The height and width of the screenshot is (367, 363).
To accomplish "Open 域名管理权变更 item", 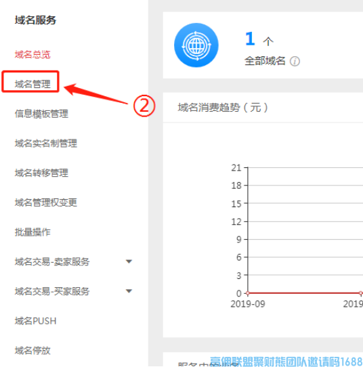I will coord(46,202).
